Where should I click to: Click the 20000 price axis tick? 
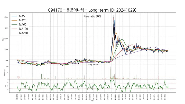tap(6, 50)
